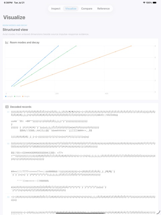Screen dimensions: 161x215
Task: Click the blue Length legend dot
Action: pos(6,96)
